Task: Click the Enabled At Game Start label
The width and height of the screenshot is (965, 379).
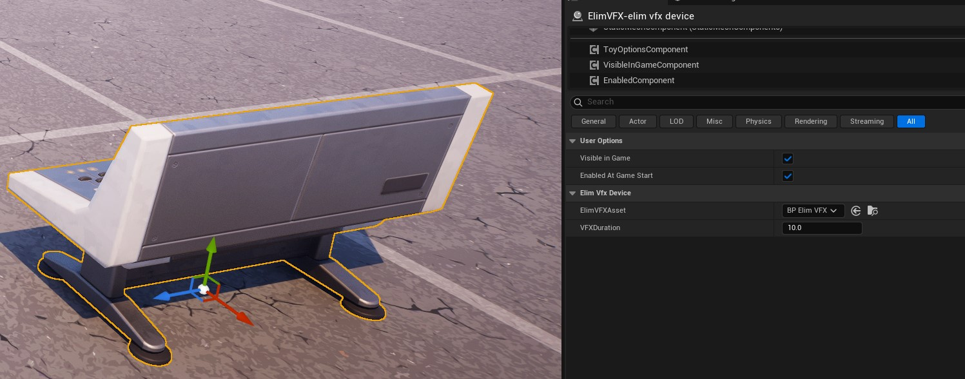Action: pos(616,176)
